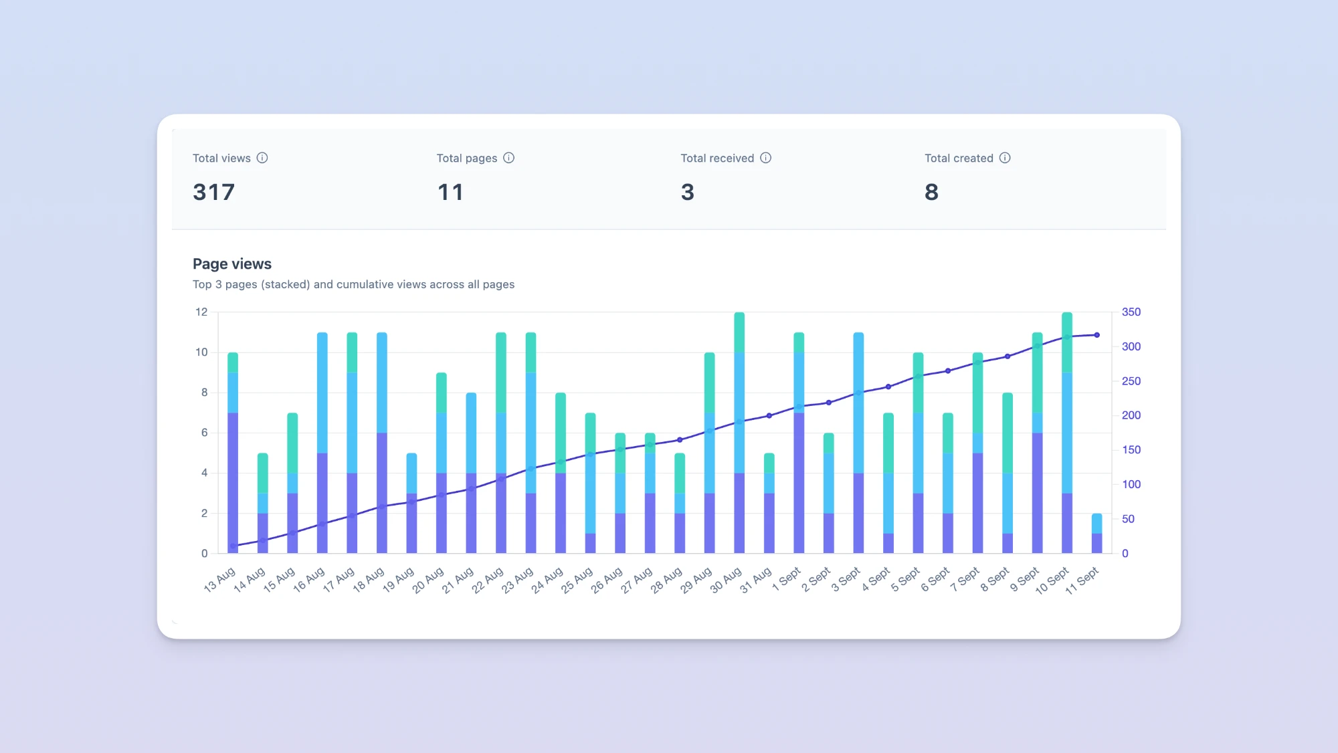Click info icon beside Total pages
The width and height of the screenshot is (1338, 753).
click(509, 158)
